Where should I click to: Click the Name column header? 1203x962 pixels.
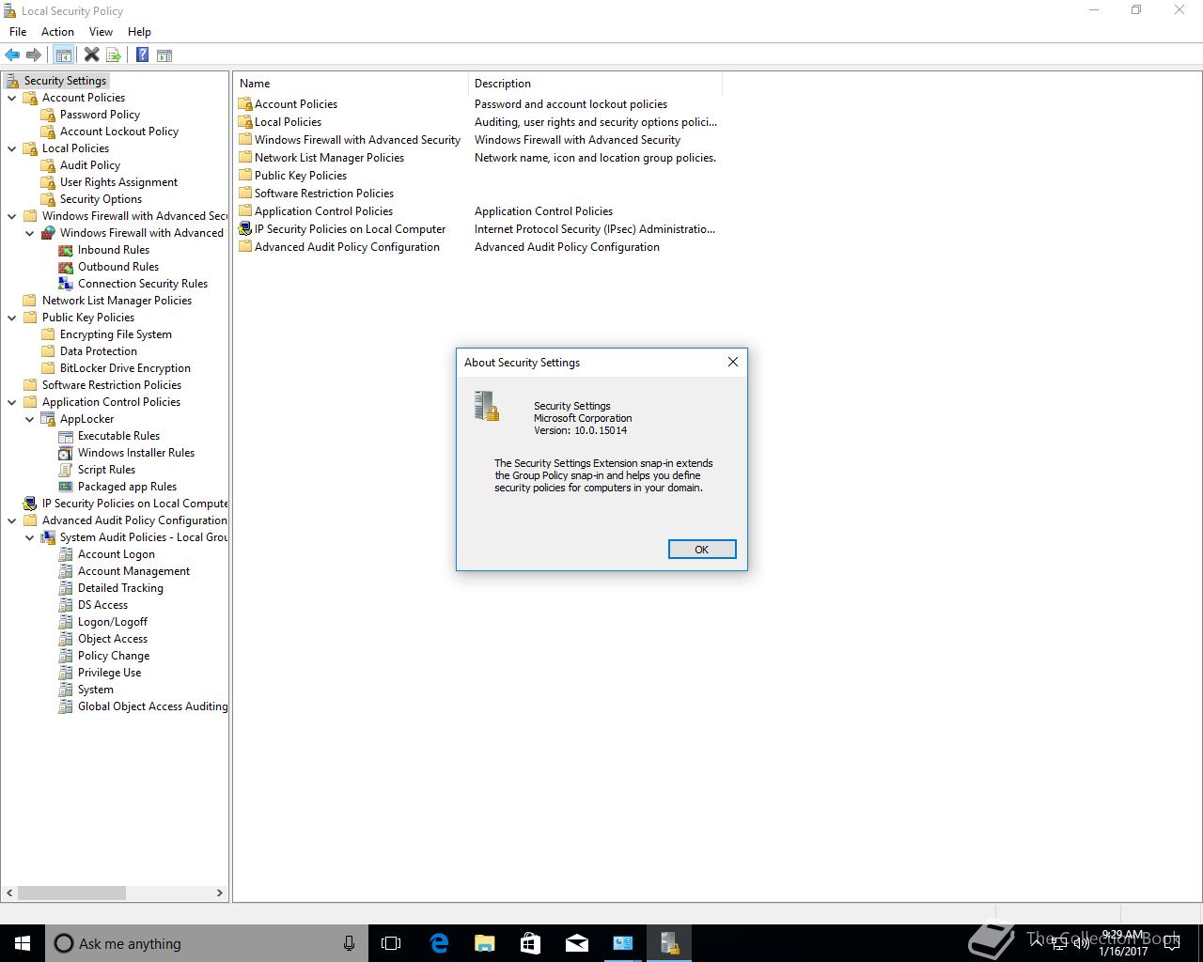(x=351, y=84)
